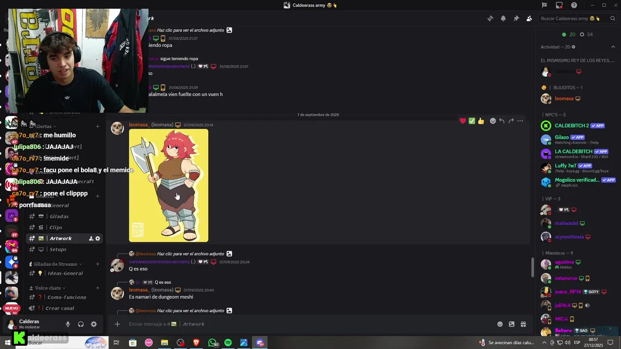Open the Como-funciona channel
This screenshot has height=349, width=621.
pos(64,297)
